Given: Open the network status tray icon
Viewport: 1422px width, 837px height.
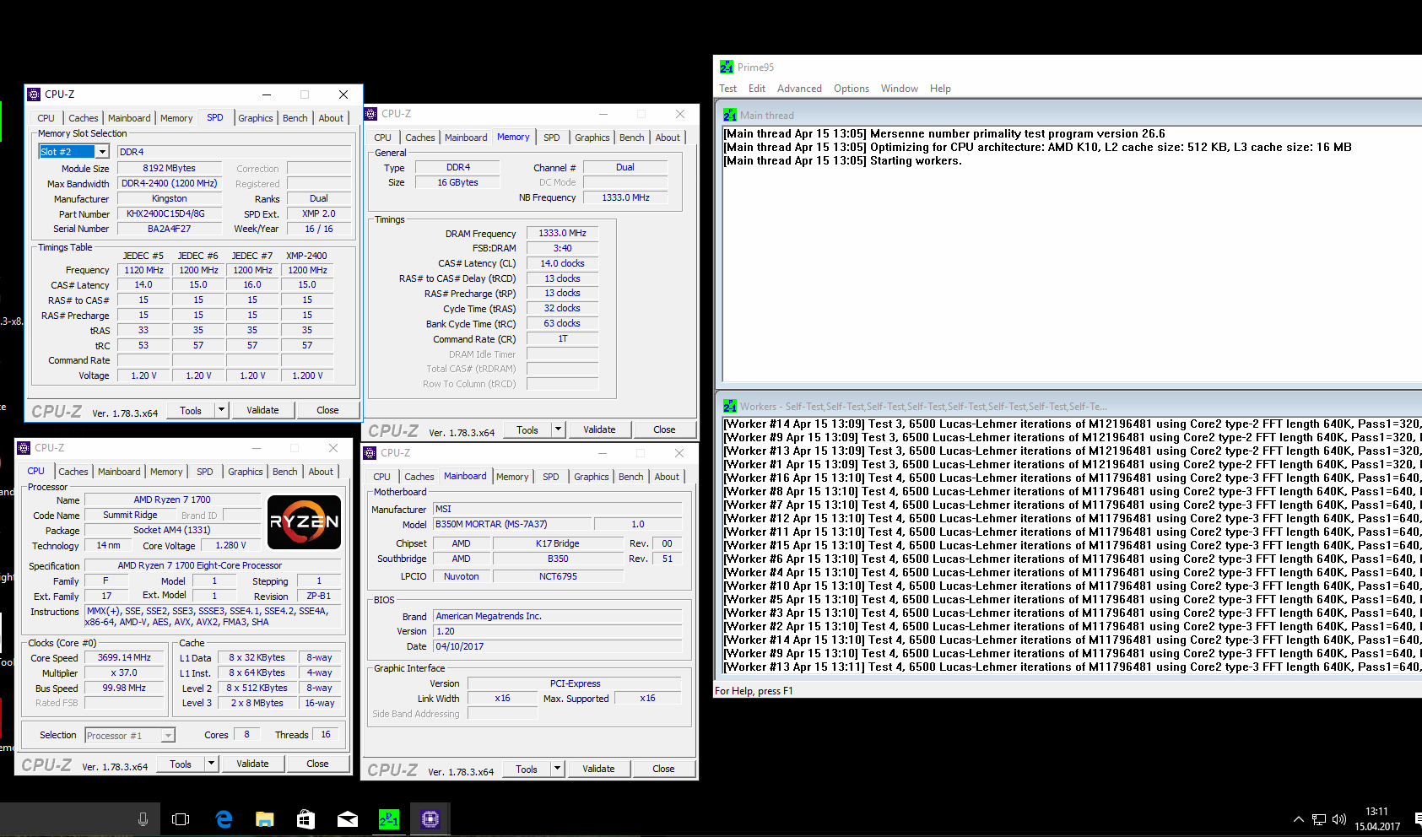Looking at the screenshot, I should click(1319, 819).
